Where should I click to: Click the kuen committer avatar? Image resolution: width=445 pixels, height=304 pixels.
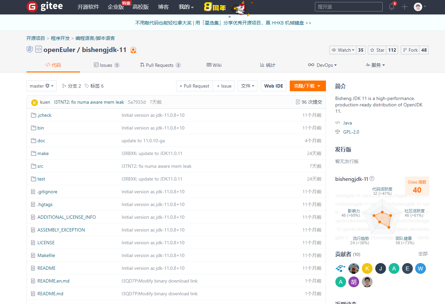(x=34, y=102)
